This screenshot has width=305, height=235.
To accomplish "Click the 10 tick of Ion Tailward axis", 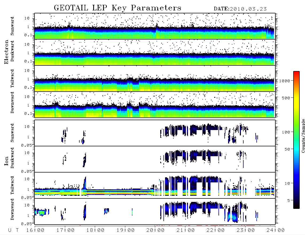I will coord(27,179).
